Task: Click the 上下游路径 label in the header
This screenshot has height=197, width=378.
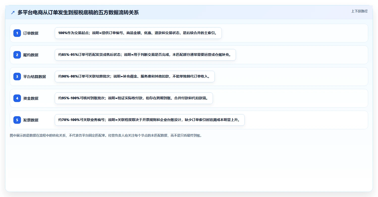Action: [359, 11]
